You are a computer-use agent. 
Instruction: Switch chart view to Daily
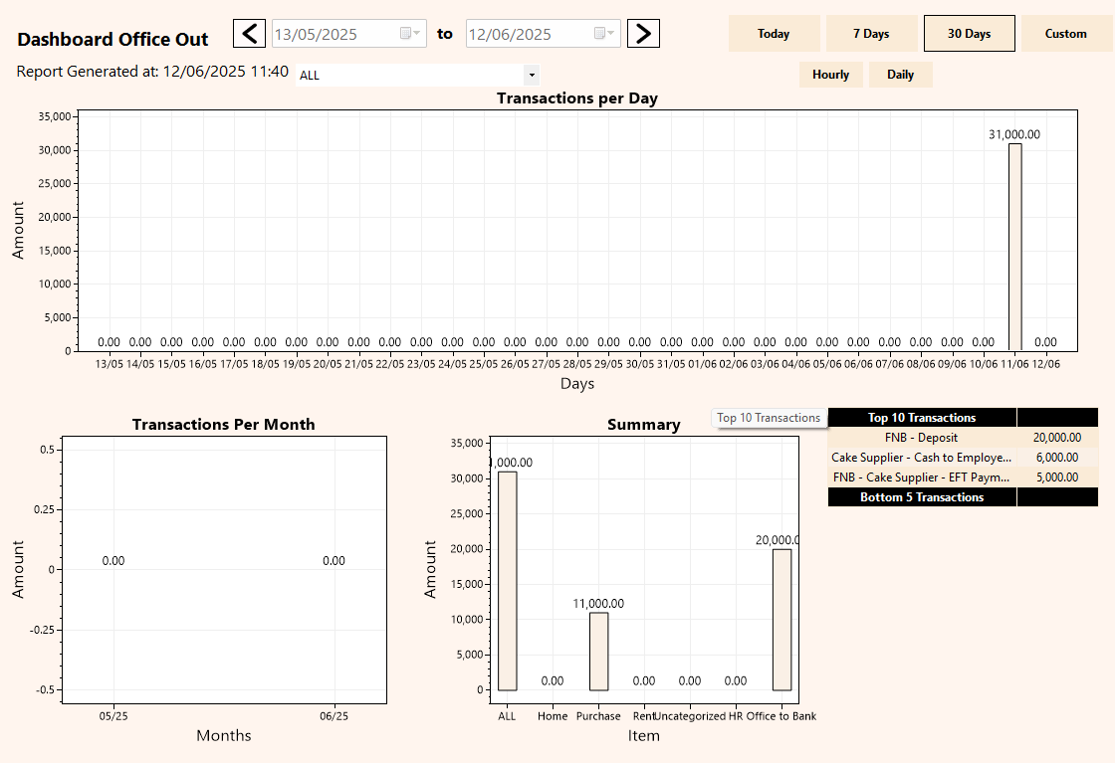pos(900,75)
